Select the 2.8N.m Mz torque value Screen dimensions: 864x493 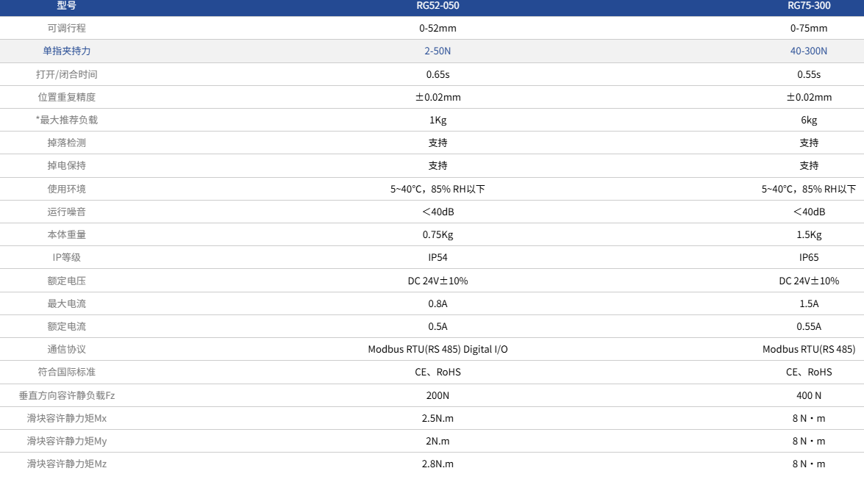tap(438, 464)
